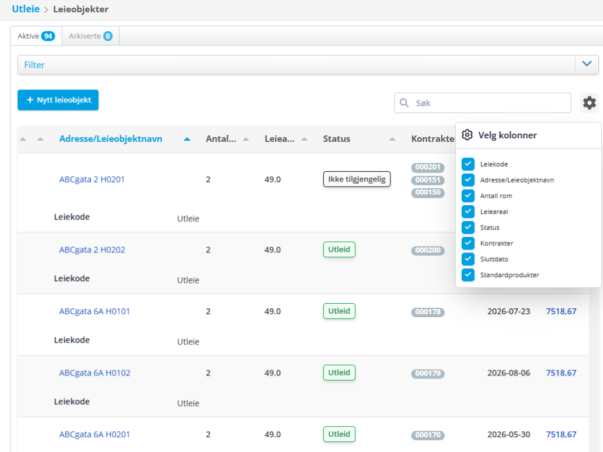Sort by Status column arrow

[x=392, y=139]
